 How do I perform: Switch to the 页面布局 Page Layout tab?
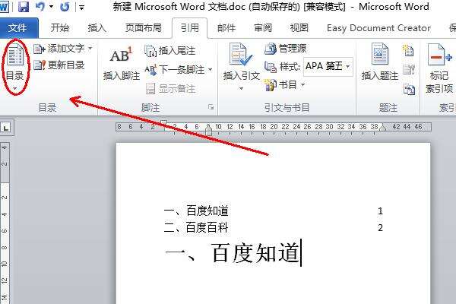point(143,28)
